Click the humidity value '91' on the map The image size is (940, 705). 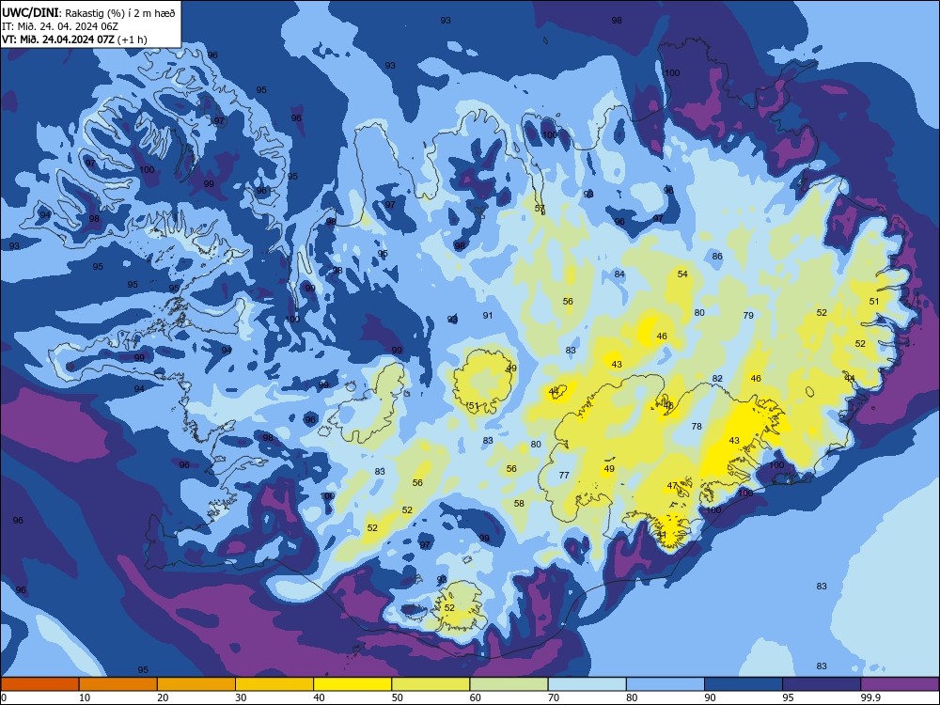coord(487,315)
